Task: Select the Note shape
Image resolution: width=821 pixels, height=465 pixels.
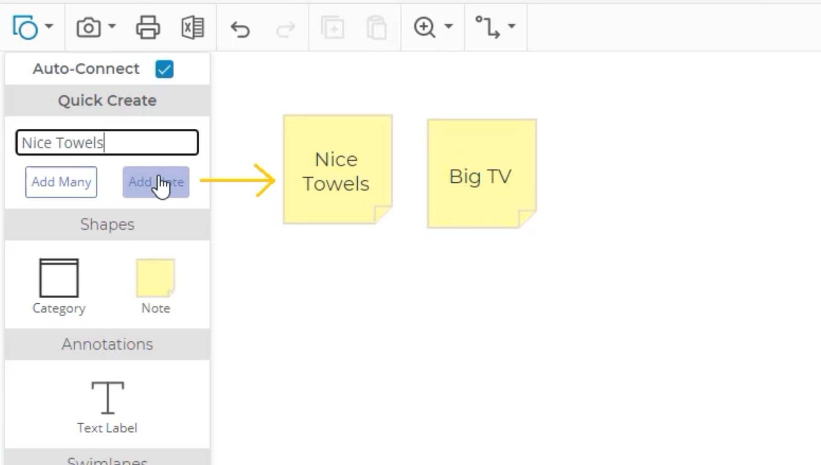Action: pos(155,277)
